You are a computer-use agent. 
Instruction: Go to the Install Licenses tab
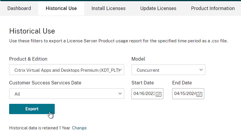pyautogui.click(x=109, y=8)
